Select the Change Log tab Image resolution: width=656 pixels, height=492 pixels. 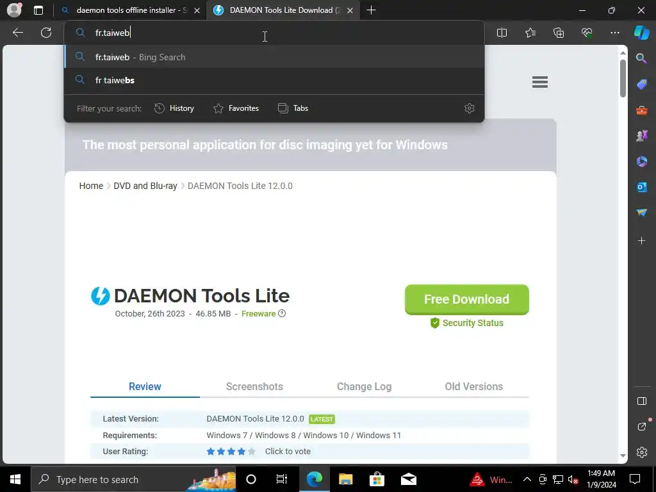[364, 386]
